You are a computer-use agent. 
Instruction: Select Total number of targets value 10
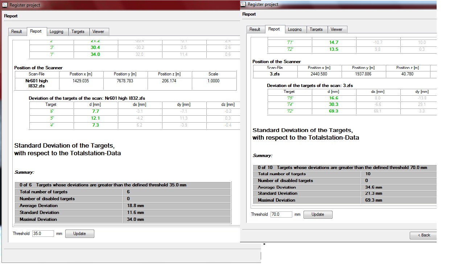tap(367, 174)
